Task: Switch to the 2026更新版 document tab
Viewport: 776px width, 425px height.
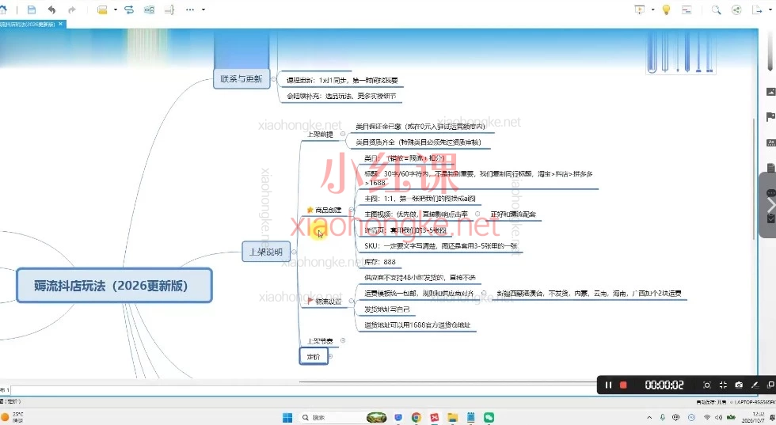Action: click(29, 25)
